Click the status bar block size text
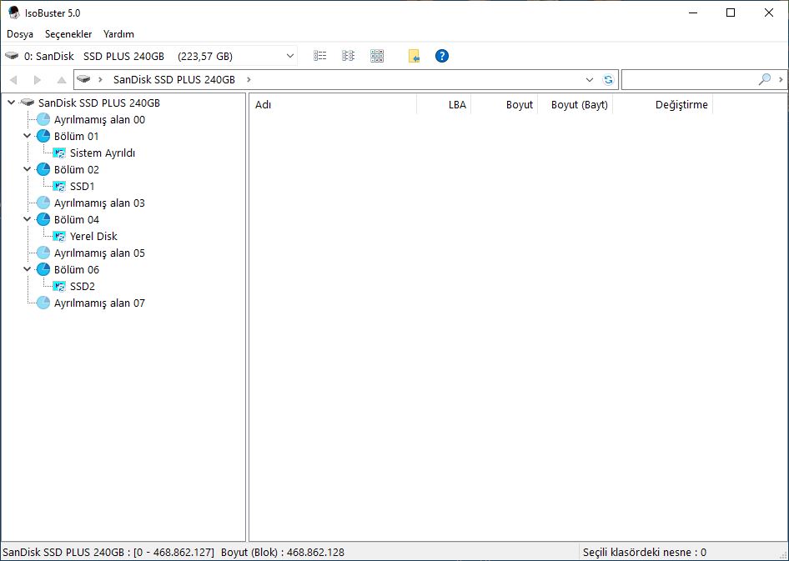 pyautogui.click(x=283, y=553)
